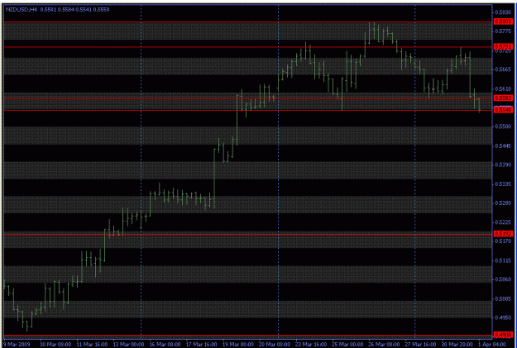Click the 0.5115 price axis label

502,260
